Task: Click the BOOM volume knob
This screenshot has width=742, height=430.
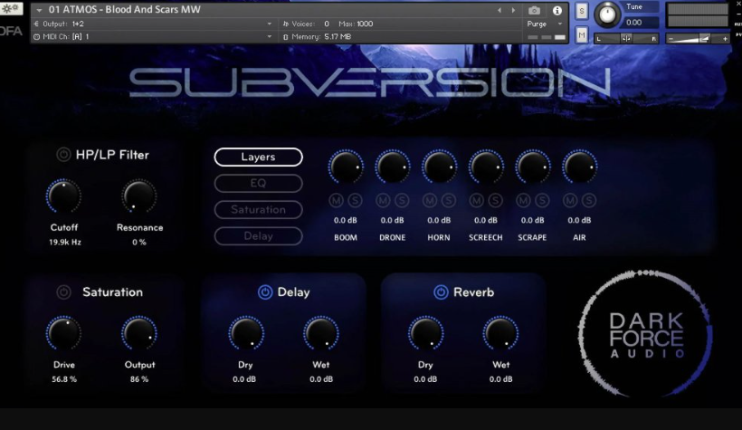Action: point(346,167)
